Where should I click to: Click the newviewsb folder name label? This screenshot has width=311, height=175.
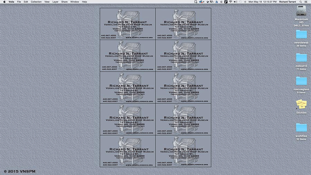click(x=301, y=43)
